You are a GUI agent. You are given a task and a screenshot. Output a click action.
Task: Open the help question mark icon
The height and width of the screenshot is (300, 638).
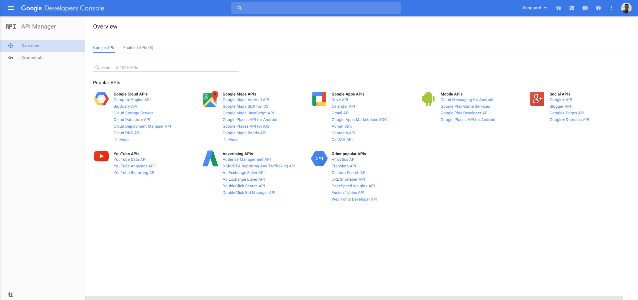click(598, 8)
